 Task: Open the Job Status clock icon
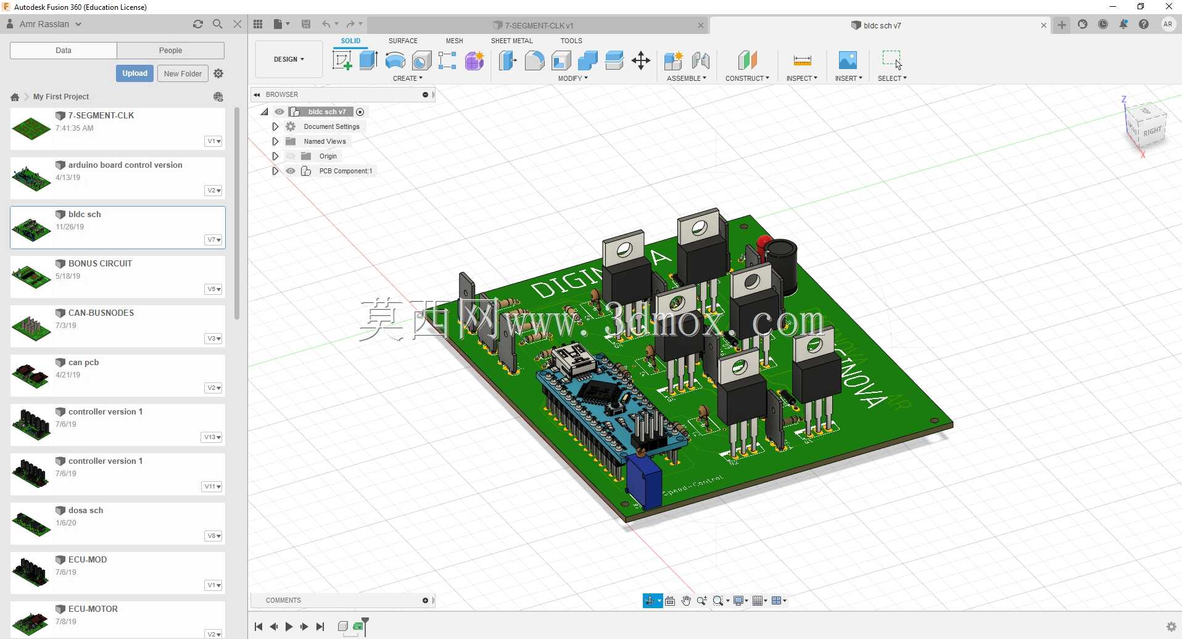[x=1103, y=24]
